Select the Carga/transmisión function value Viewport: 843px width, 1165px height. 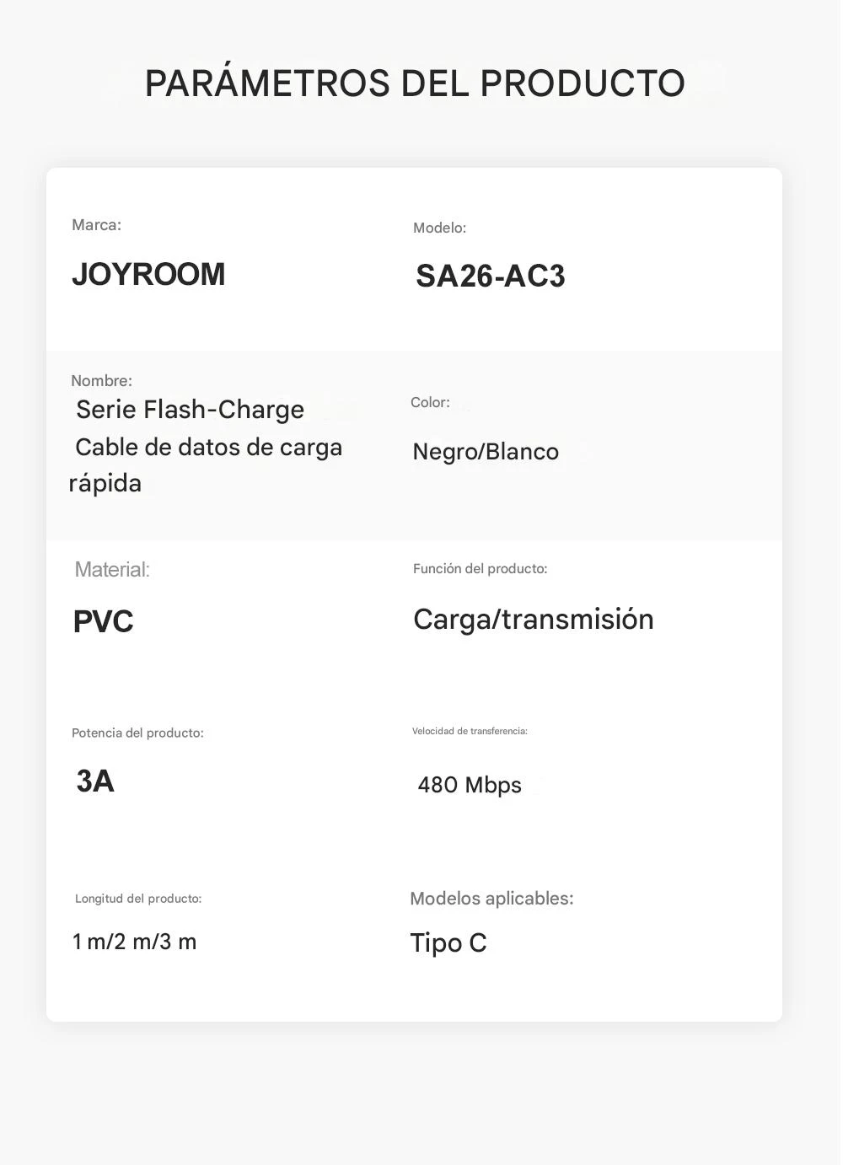point(533,620)
